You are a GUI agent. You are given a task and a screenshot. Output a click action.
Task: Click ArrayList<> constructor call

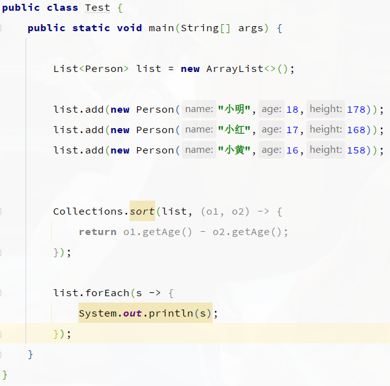247,69
